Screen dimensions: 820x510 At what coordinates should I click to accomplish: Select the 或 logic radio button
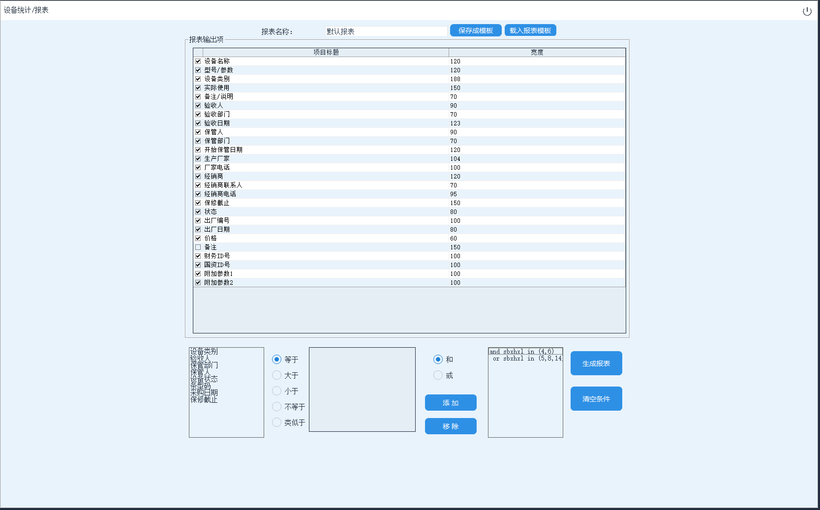(x=438, y=375)
